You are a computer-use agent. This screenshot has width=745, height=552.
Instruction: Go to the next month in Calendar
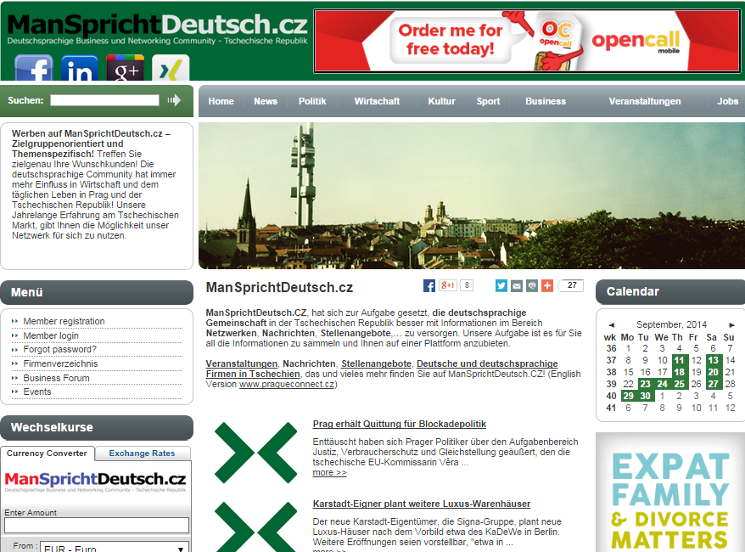tap(732, 325)
